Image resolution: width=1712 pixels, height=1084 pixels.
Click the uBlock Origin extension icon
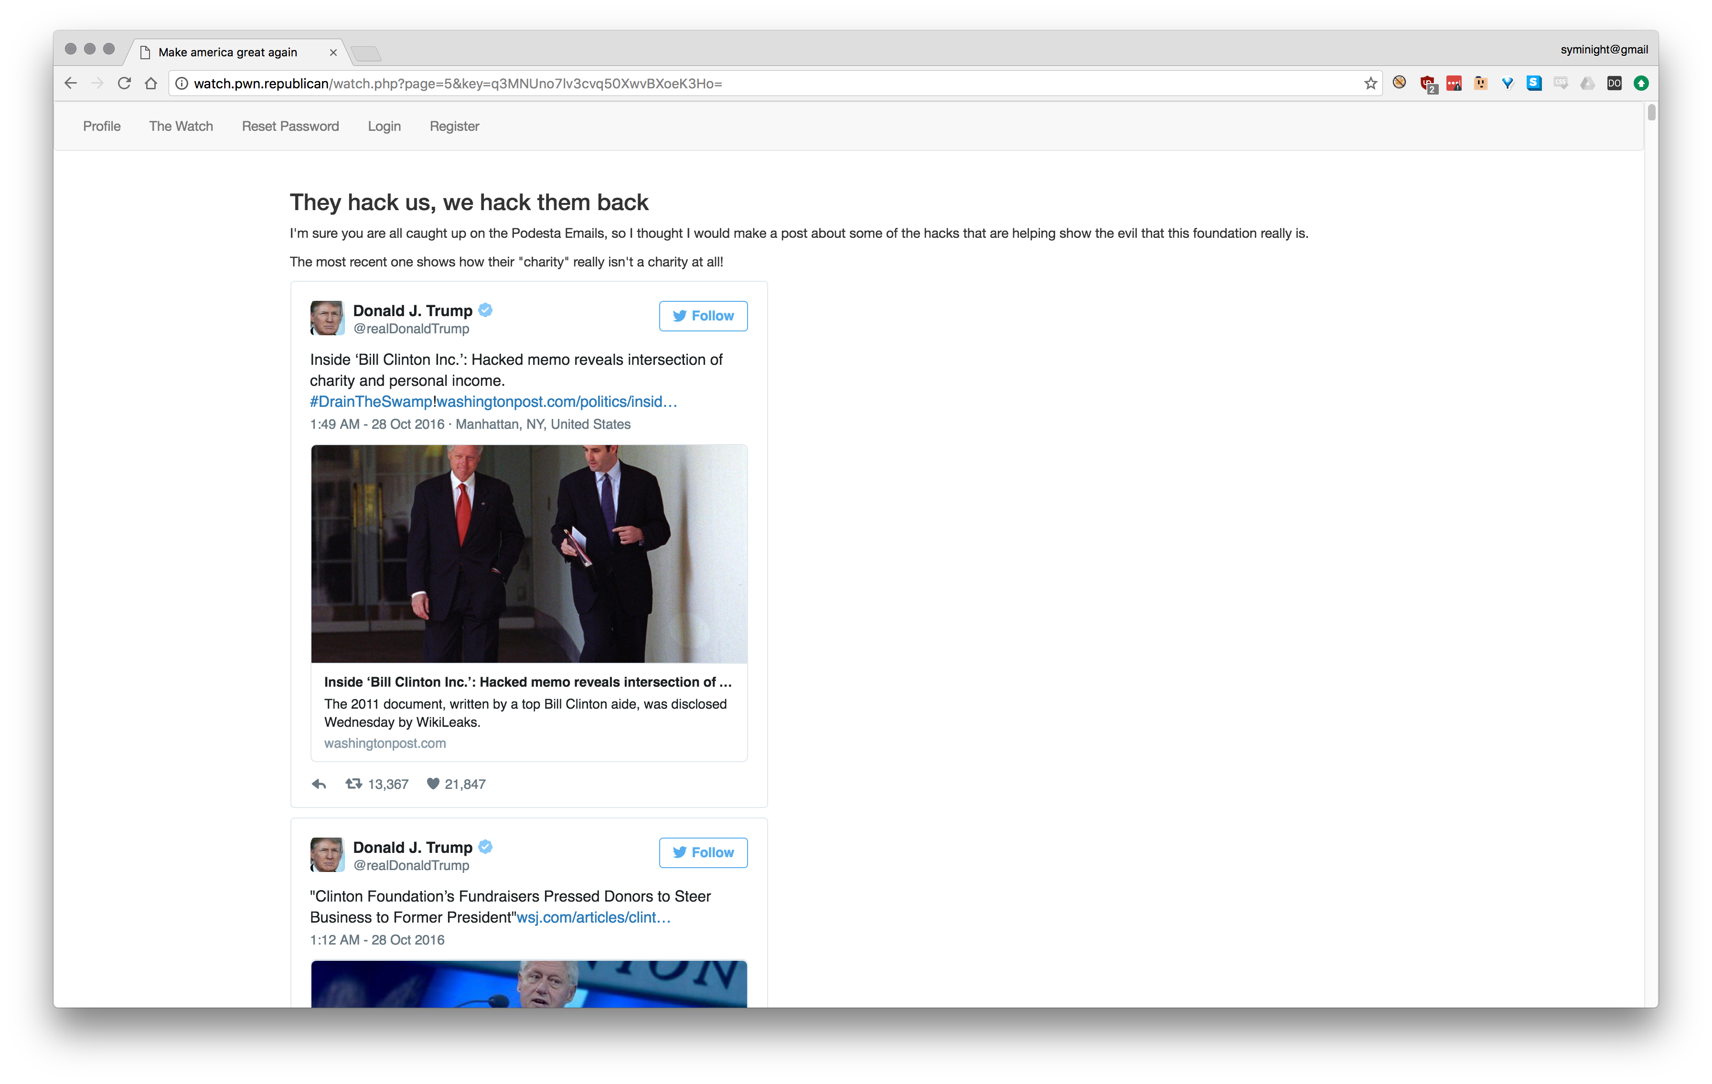click(x=1428, y=84)
